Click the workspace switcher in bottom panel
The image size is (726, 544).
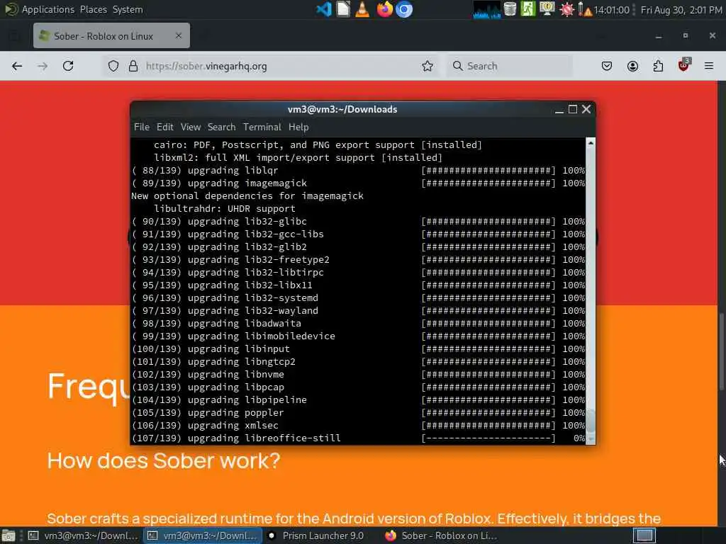(x=644, y=535)
